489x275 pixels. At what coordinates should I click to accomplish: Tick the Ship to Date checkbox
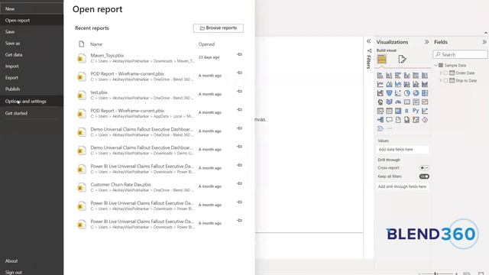pyautogui.click(x=446, y=80)
